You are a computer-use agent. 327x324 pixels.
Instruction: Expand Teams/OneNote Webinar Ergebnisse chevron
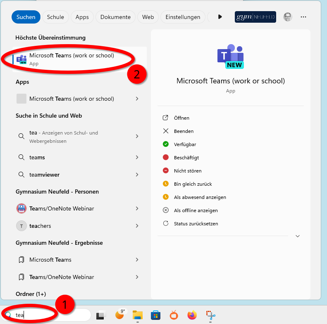point(137,277)
